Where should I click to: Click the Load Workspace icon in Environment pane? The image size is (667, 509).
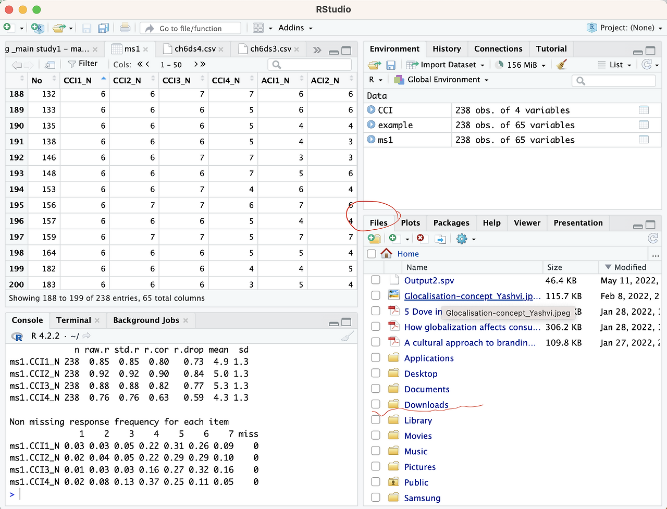click(x=375, y=65)
